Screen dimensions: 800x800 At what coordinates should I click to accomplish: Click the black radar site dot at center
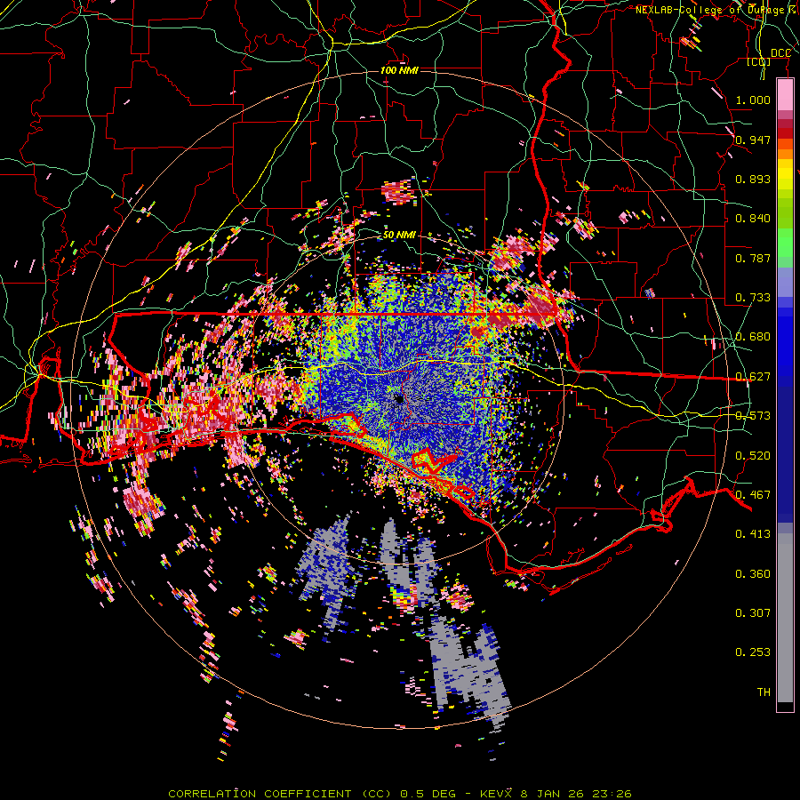[x=399, y=399]
